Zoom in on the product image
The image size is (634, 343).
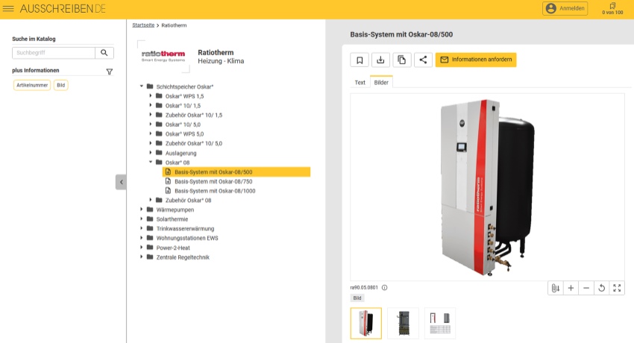click(x=571, y=288)
